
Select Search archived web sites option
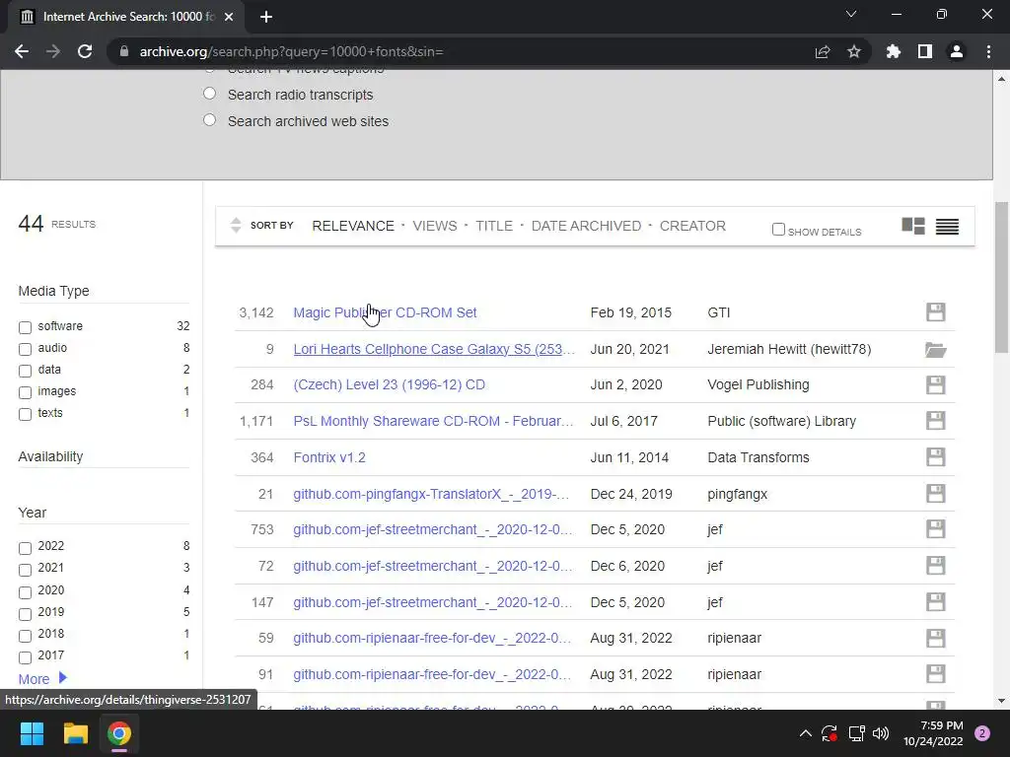tap(209, 120)
